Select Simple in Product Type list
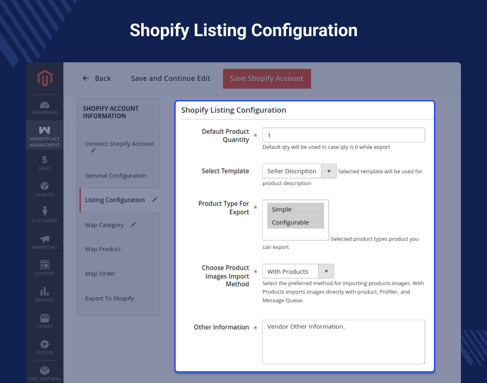This screenshot has height=383, width=487. coord(295,209)
